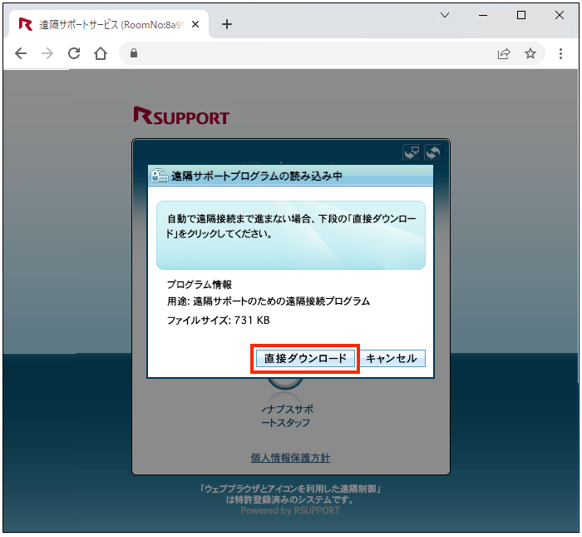Click the キャンセル button
The height and width of the screenshot is (537, 582).
pos(392,358)
